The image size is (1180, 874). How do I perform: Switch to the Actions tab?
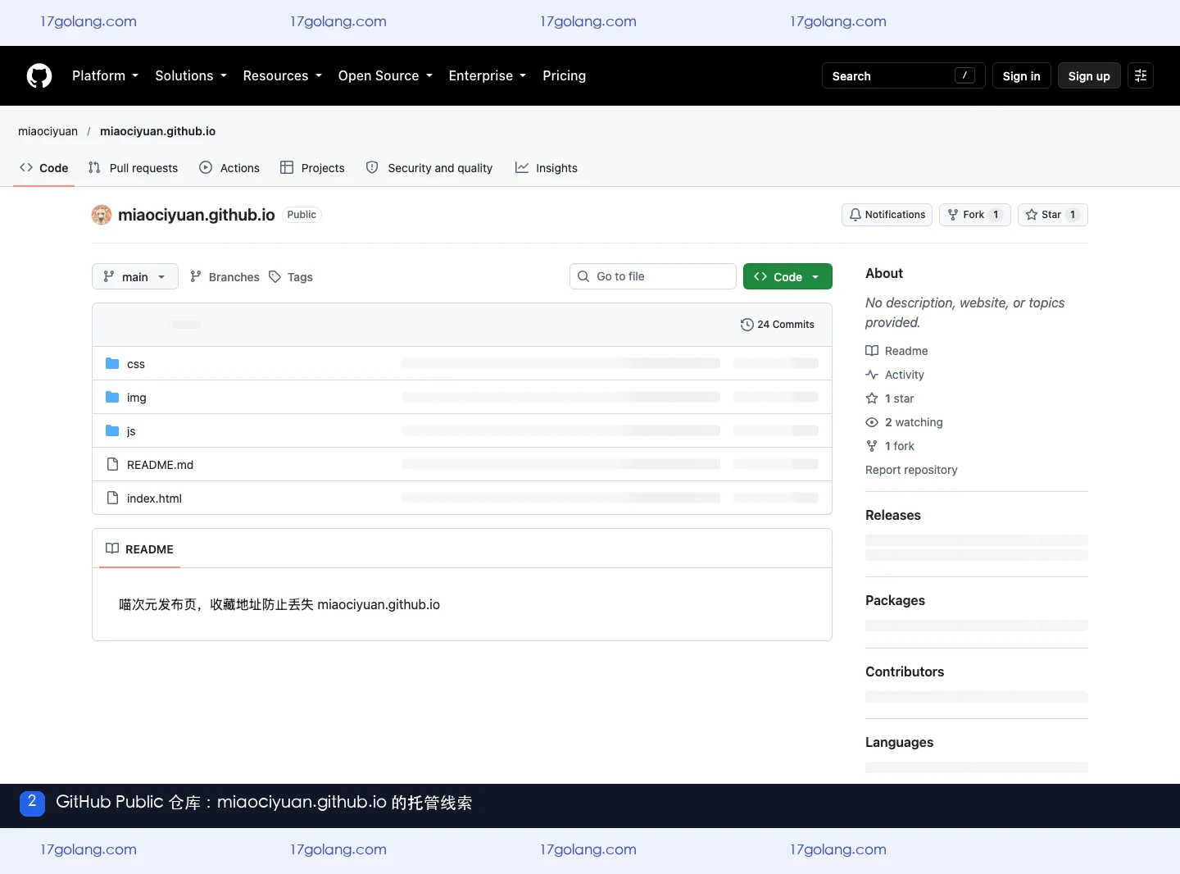tap(229, 168)
